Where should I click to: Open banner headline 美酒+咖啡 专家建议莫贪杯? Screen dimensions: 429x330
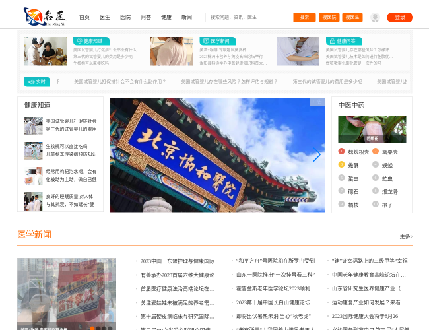223,49
